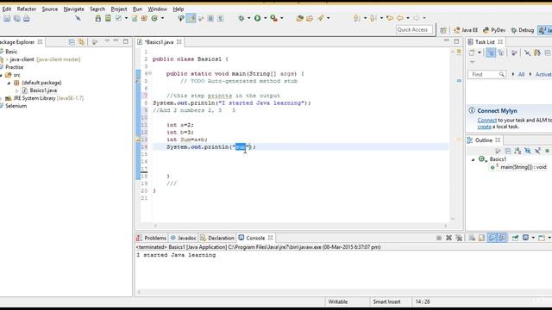Toggle Show Console When Standard Error Changes

502,238
